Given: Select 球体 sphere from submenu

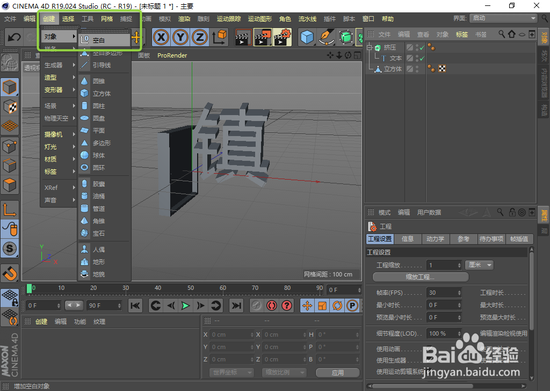Looking at the screenshot, I should (104, 155).
